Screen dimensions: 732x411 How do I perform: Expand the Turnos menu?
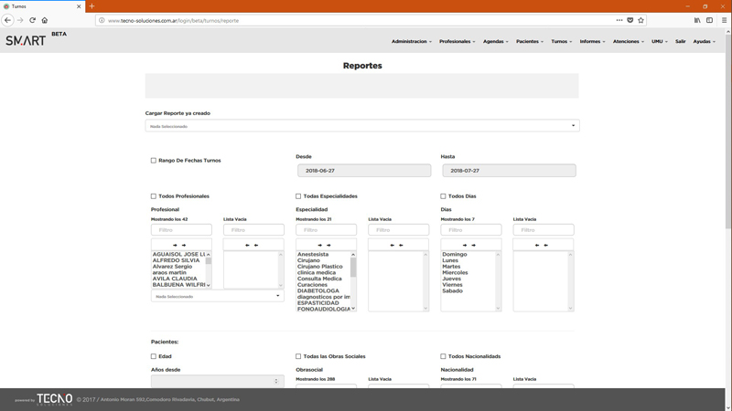(561, 41)
